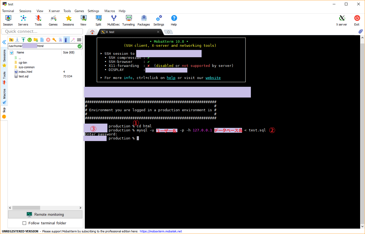Screen dimensions: 365x234
Task: Open the Help toolbar button
Action: pos(174,20)
